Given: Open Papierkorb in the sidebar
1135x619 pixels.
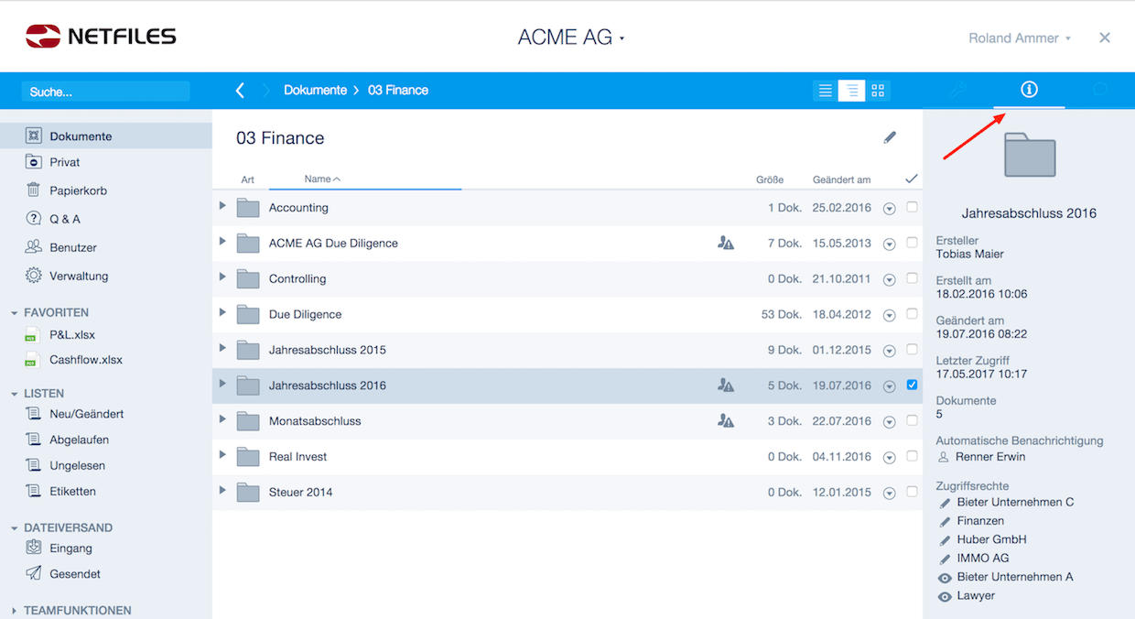Looking at the screenshot, I should [78, 190].
